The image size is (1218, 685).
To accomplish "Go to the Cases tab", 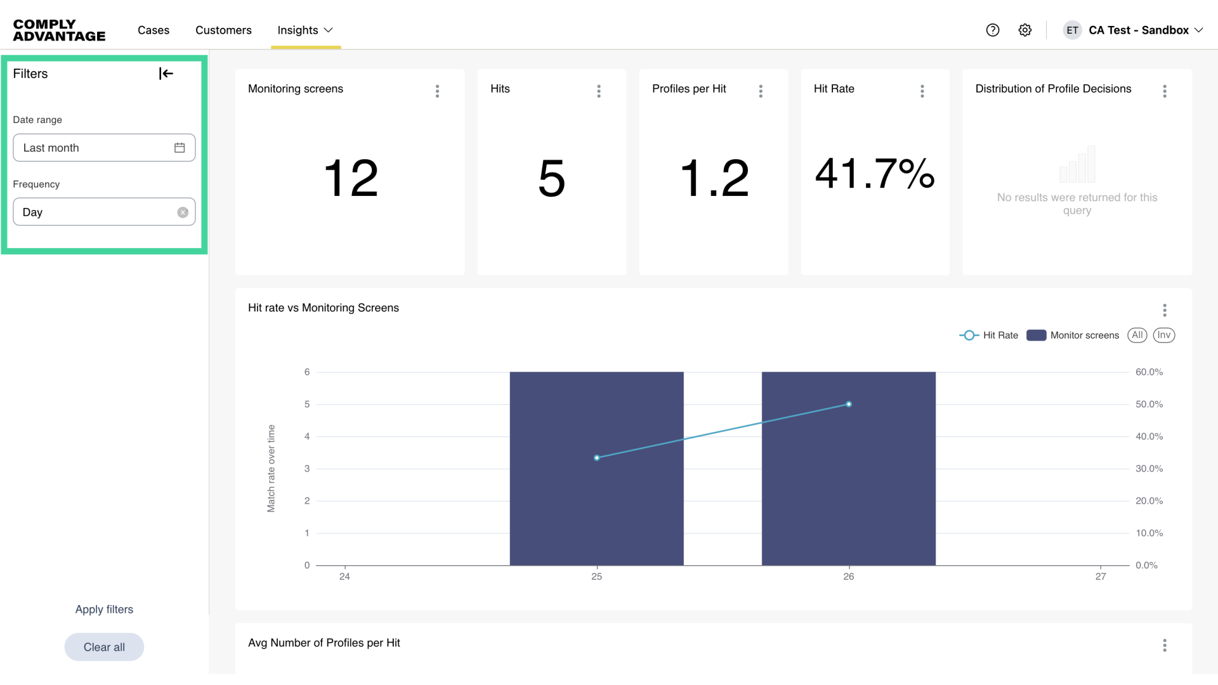I will [x=154, y=30].
